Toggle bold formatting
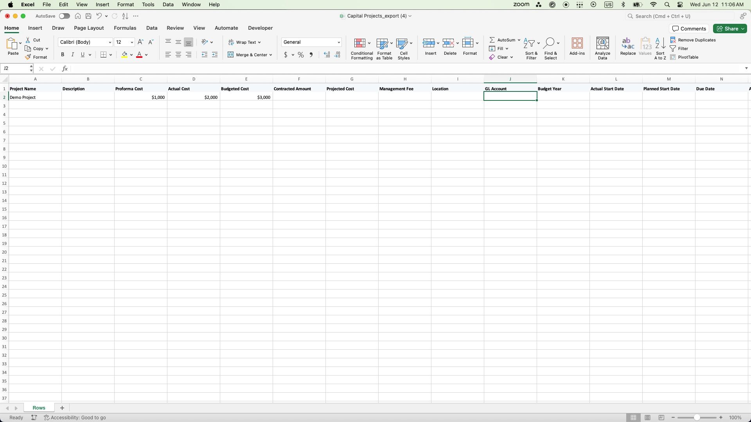Screen dimensions: 751x422 coord(63,55)
